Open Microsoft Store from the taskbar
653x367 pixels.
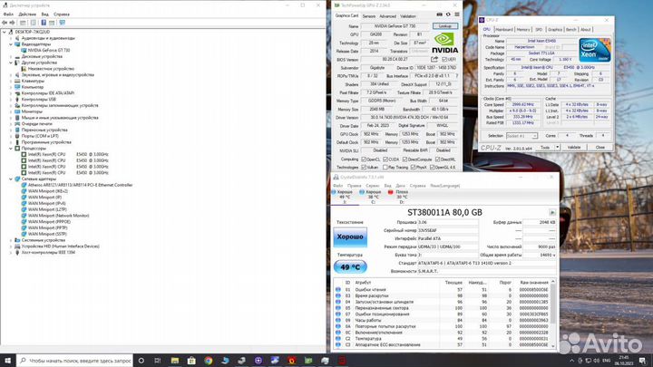[191, 361]
